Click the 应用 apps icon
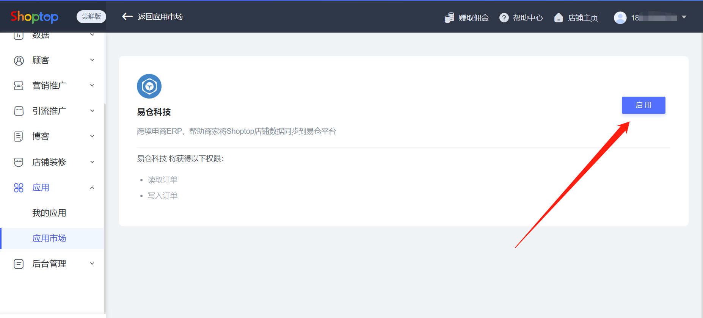 click(19, 188)
